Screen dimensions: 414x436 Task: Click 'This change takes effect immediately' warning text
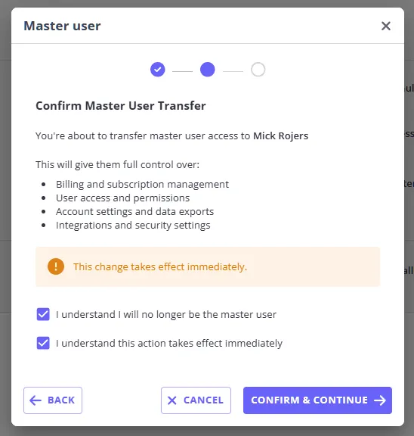coord(160,266)
